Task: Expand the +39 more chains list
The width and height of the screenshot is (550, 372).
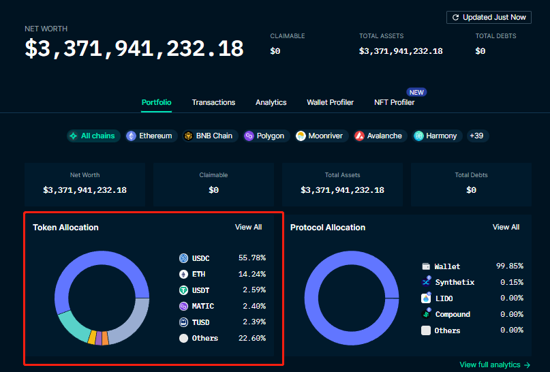Action: click(x=476, y=136)
